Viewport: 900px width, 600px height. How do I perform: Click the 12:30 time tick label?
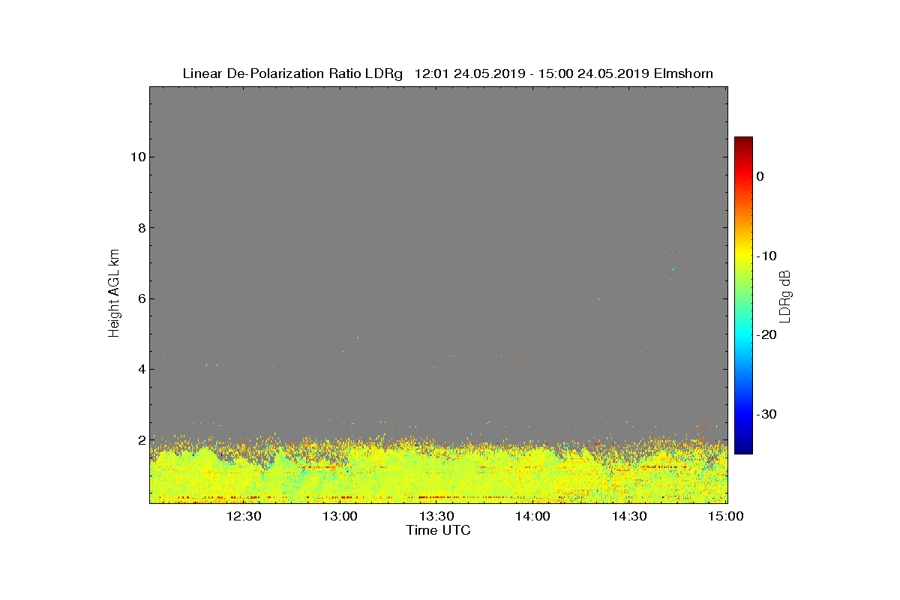tap(244, 517)
